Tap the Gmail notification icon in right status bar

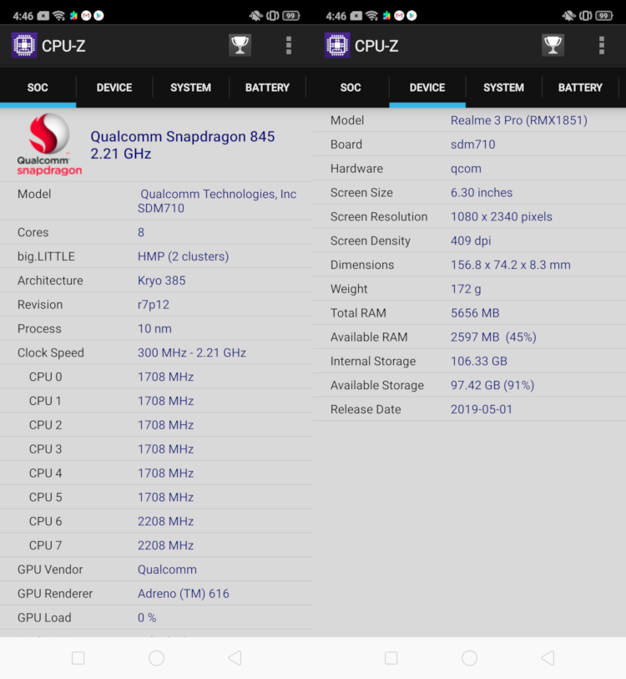pos(399,16)
